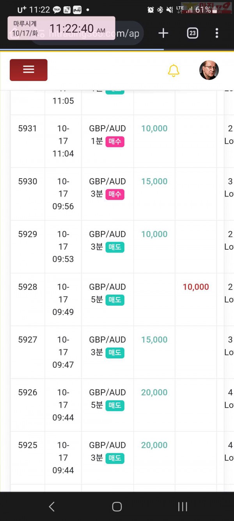Click the 20,000 amount in row 5926
Viewport: 234px width, 521px height.
coord(154,392)
